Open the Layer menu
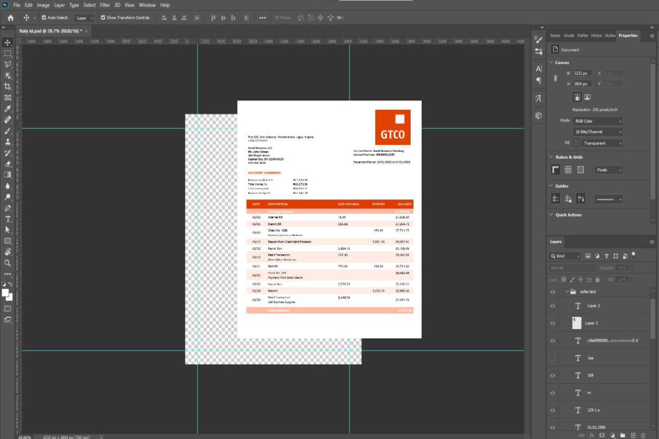This screenshot has height=439, width=659. coord(59,5)
